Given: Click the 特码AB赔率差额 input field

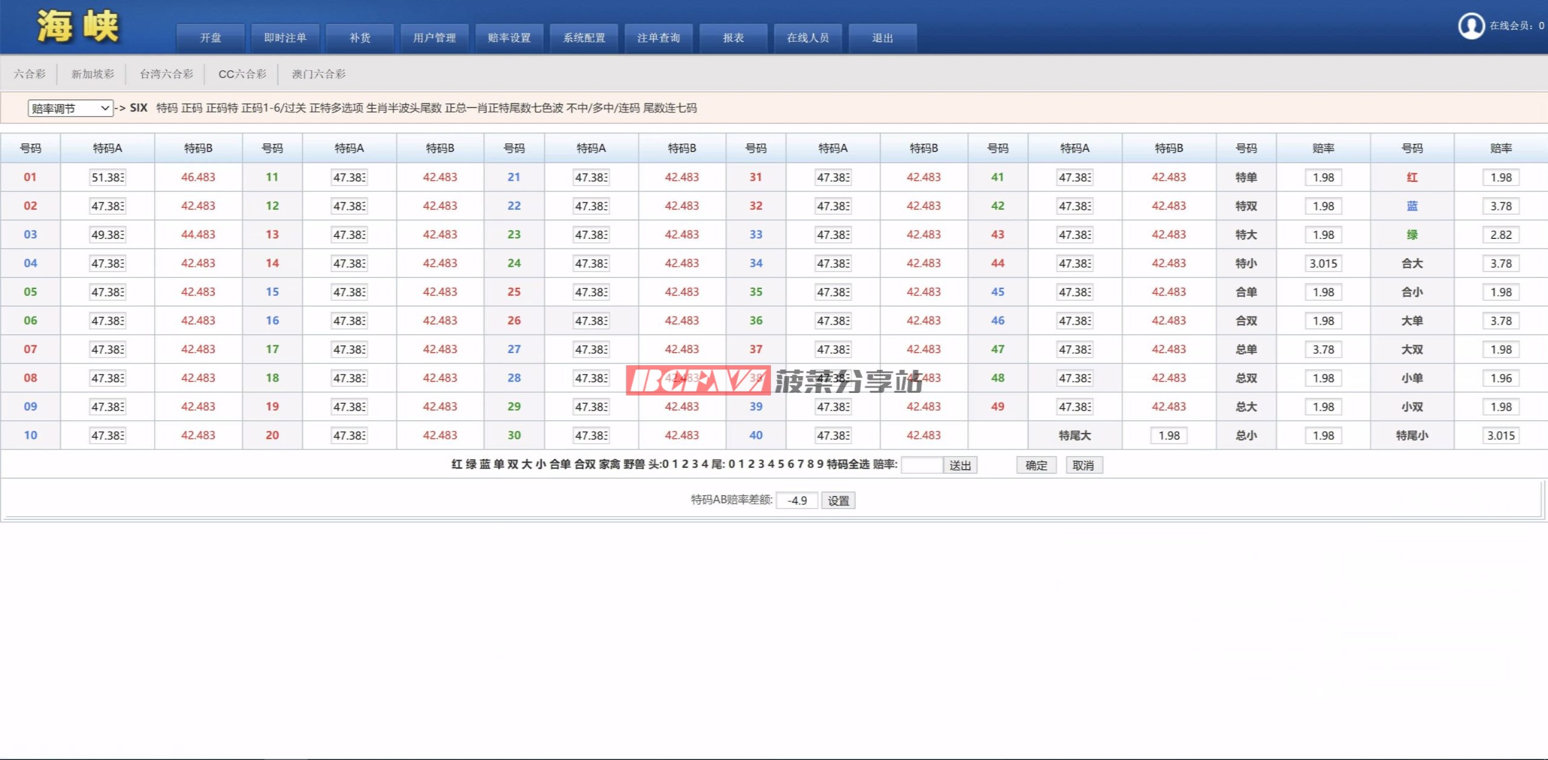Looking at the screenshot, I should (796, 501).
